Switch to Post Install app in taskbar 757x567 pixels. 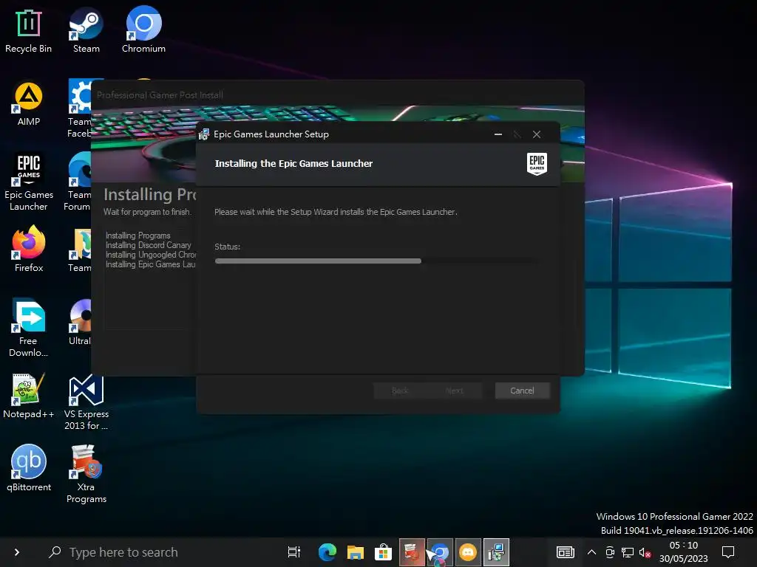pyautogui.click(x=411, y=552)
